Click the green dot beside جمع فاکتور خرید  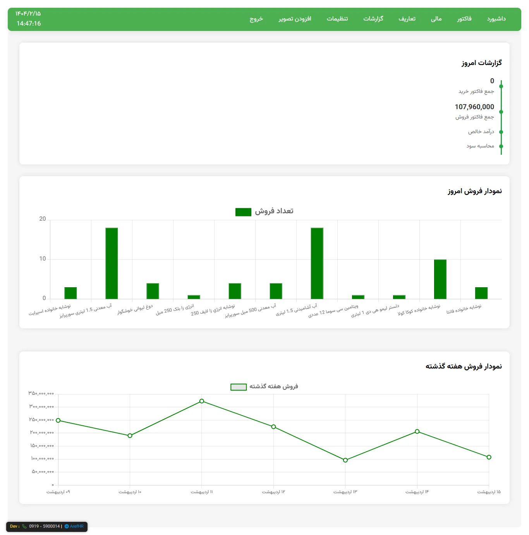click(x=501, y=86)
